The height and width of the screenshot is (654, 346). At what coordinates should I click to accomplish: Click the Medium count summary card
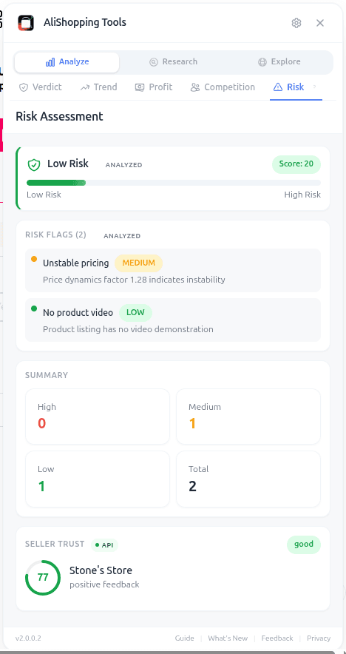248,417
